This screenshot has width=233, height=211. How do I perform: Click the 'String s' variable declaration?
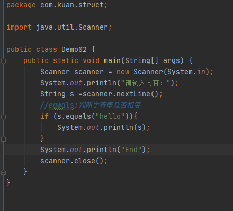(x=57, y=94)
